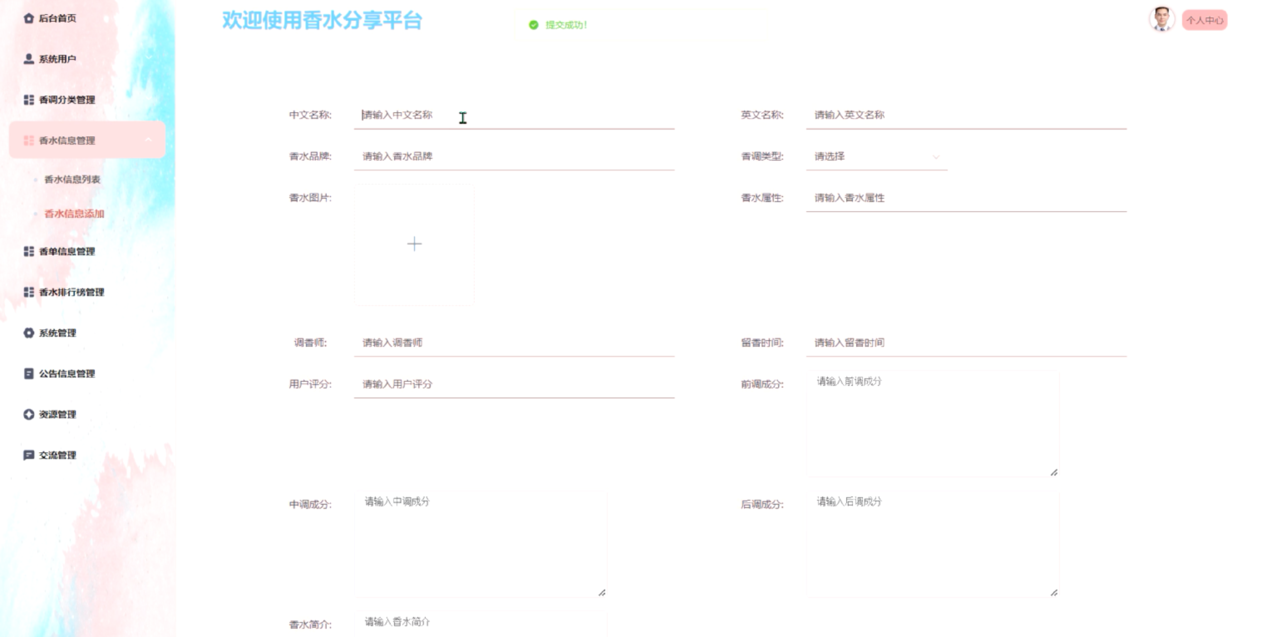Select 香水信息添加 submenu item
The image size is (1276, 637).
click(x=74, y=214)
